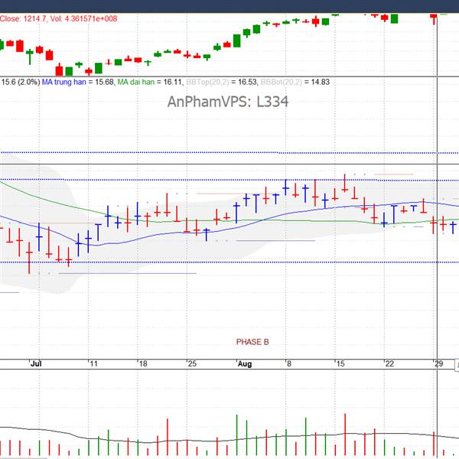The height and width of the screenshot is (459, 459).
Task: Click the 8 date axis label
Action: (289, 364)
